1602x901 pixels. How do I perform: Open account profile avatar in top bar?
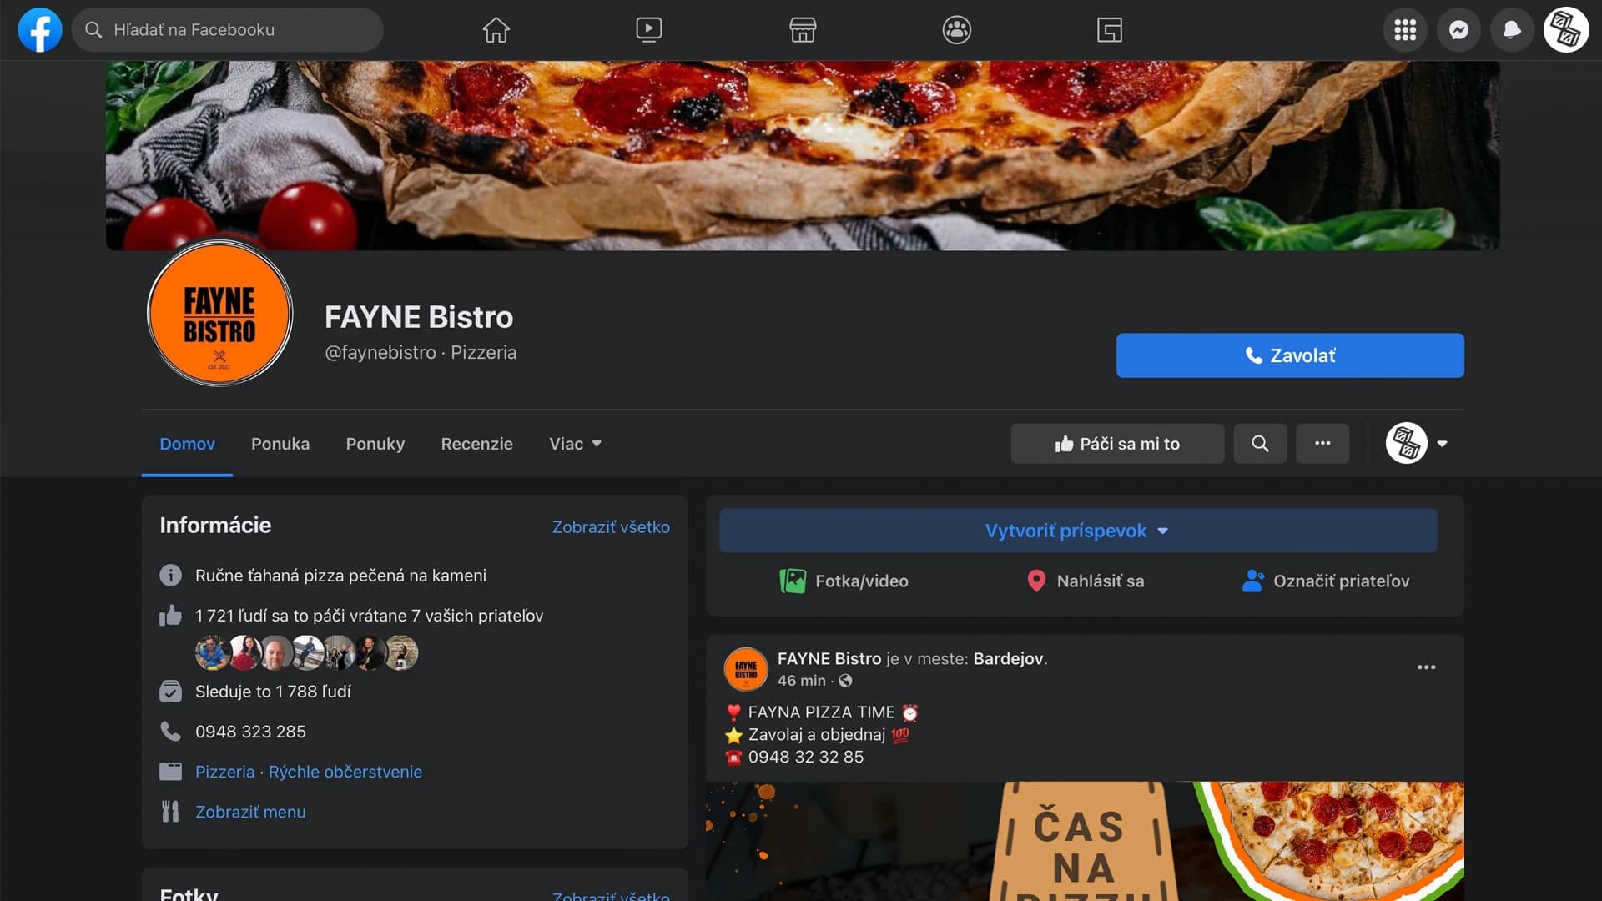(x=1566, y=30)
